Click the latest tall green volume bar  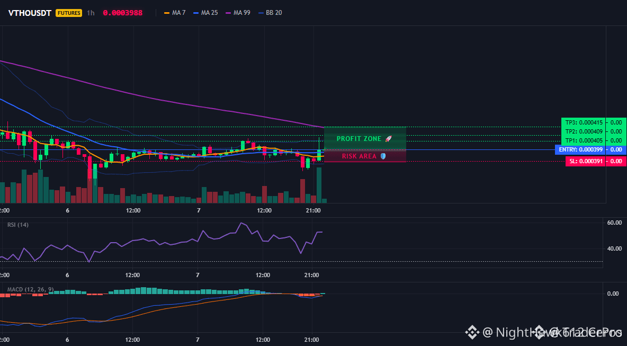pos(319,185)
